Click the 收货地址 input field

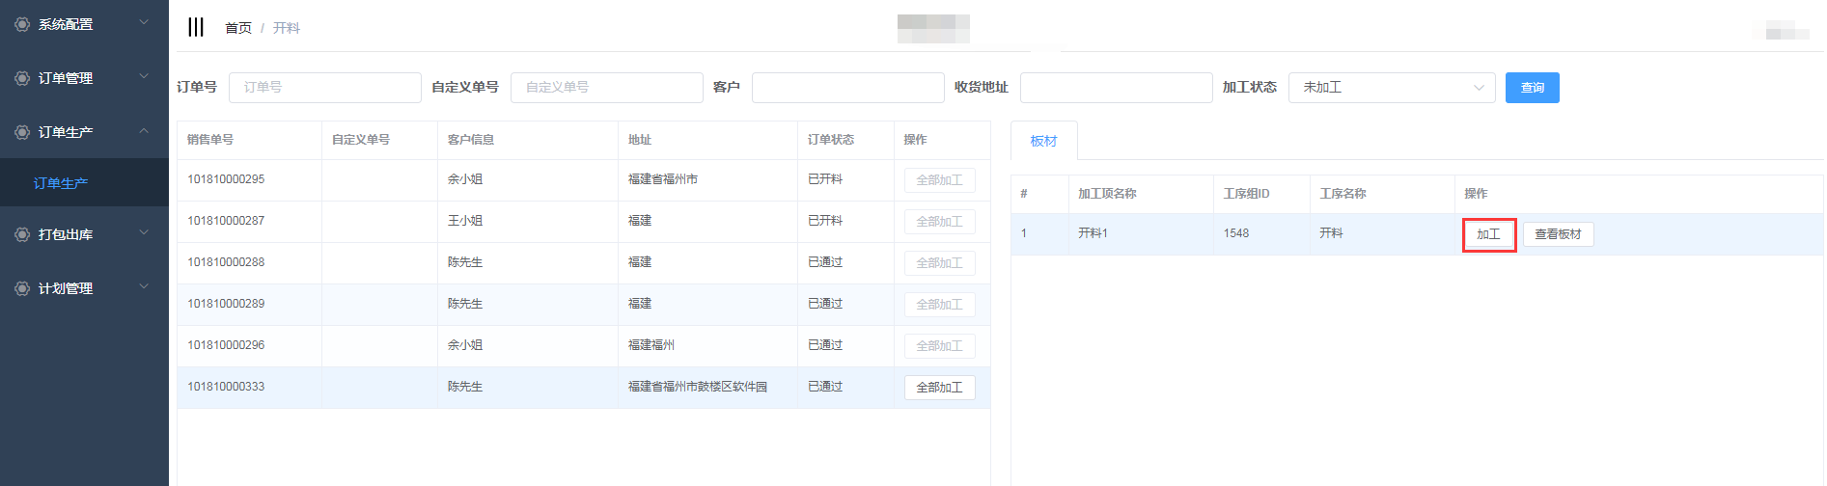pyautogui.click(x=1116, y=88)
